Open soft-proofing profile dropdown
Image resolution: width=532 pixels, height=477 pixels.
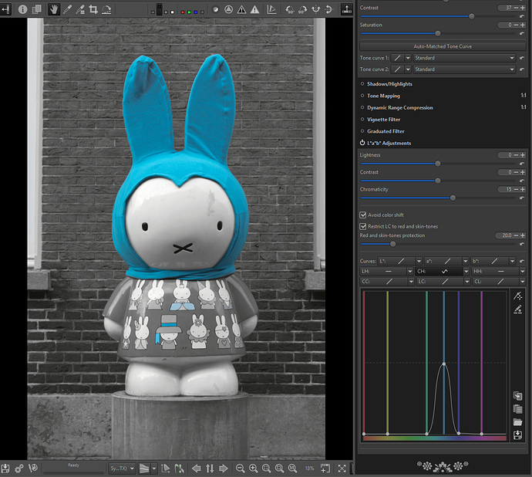coord(122,469)
